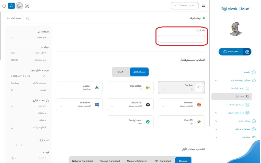Go back via لیست ابرک link
The height and width of the screenshot is (163, 261).
tap(14, 18)
